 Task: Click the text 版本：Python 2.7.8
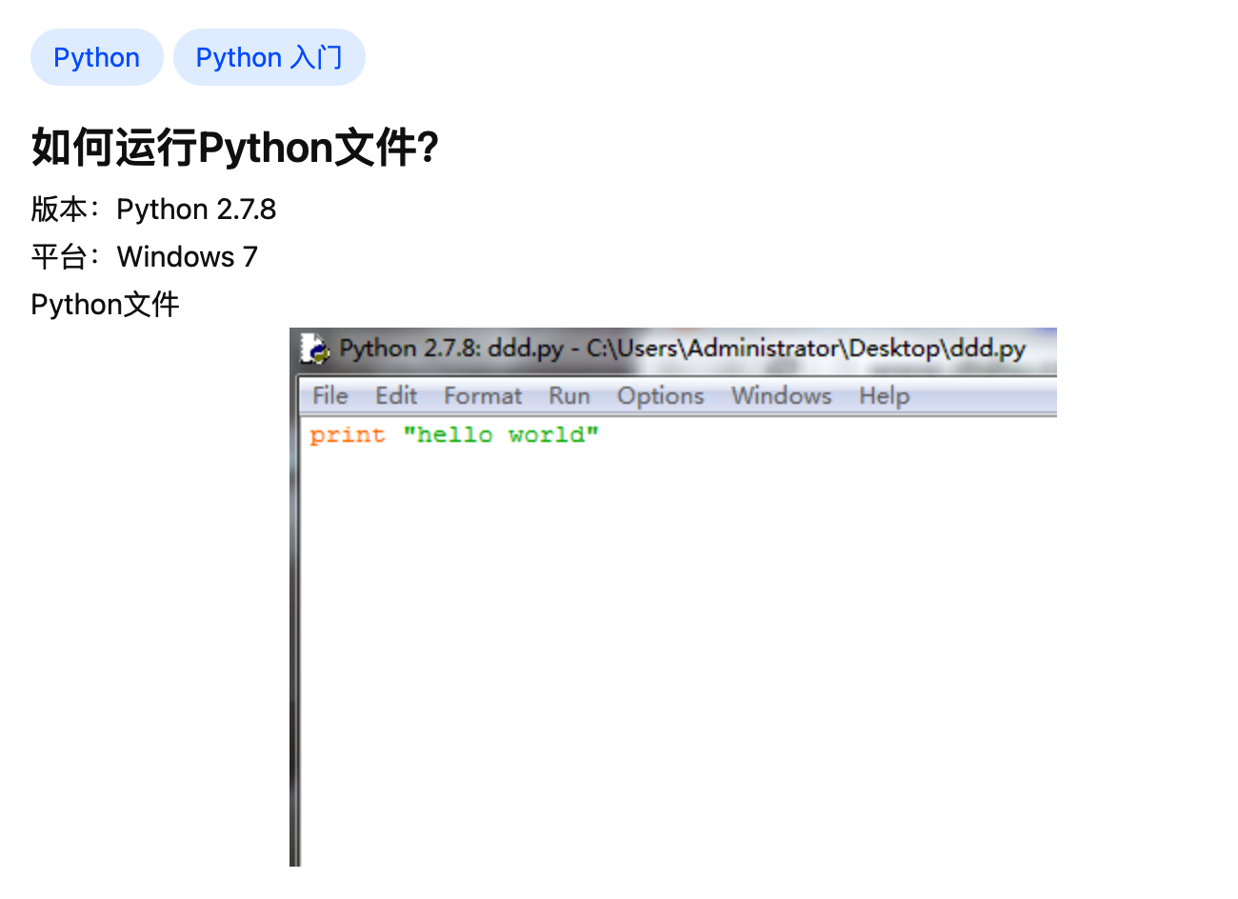click(x=153, y=210)
